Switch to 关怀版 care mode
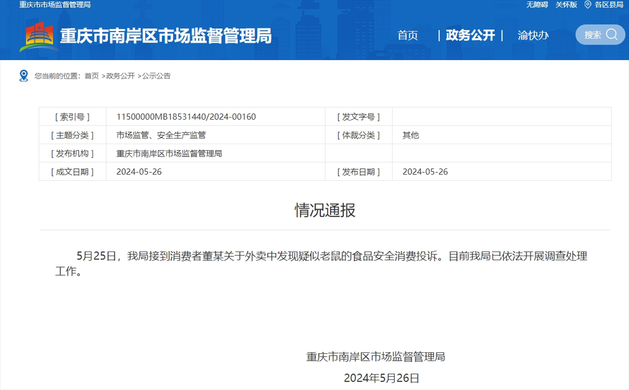The width and height of the screenshot is (629, 390). coord(566,5)
